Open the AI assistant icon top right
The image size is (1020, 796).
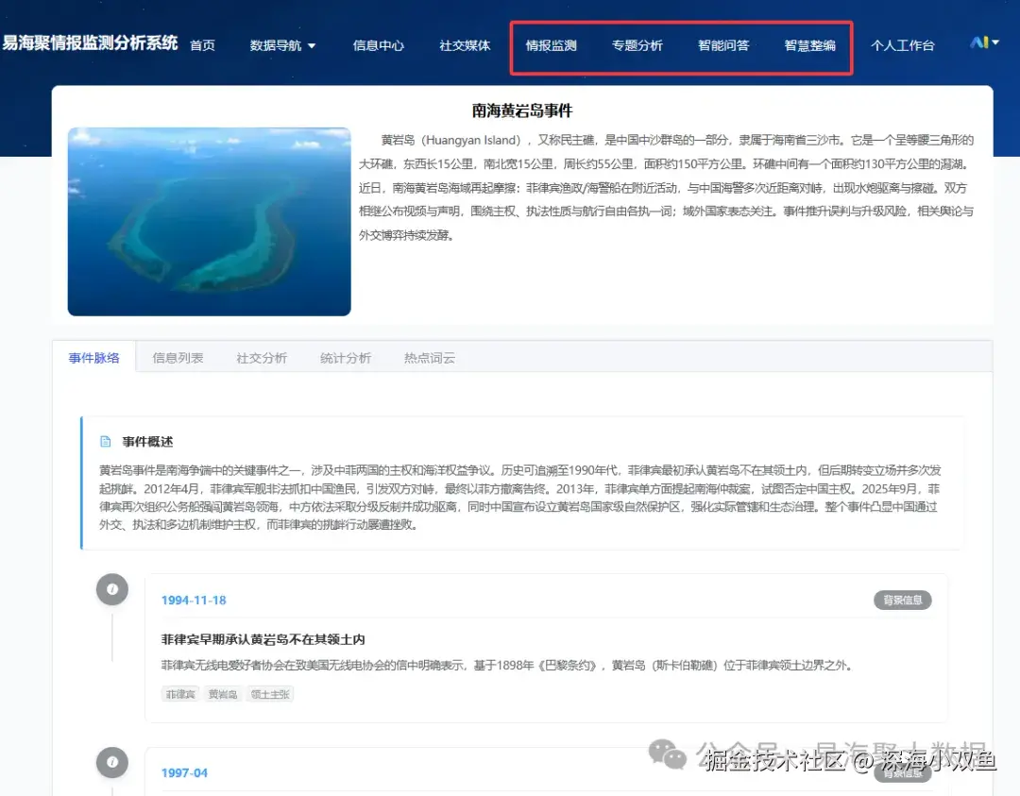979,42
